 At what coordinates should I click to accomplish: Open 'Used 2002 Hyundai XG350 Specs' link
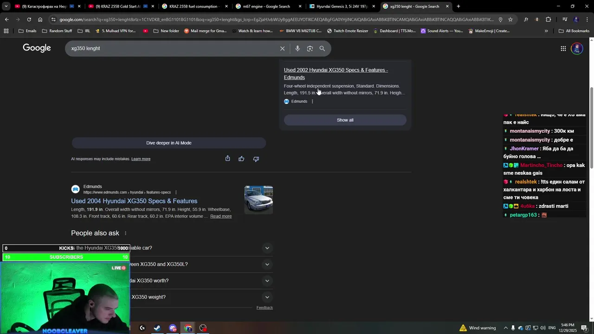[336, 74]
